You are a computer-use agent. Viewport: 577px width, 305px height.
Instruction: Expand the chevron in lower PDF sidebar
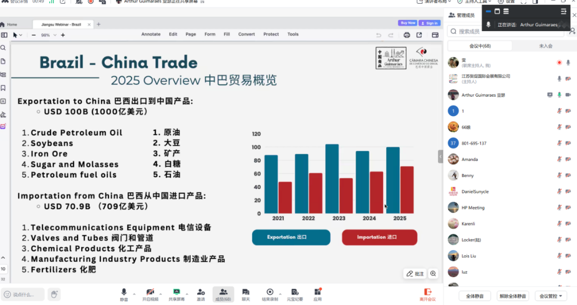point(3,257)
